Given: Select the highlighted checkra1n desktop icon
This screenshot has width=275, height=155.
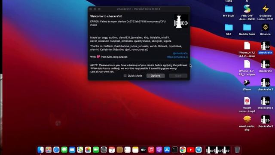Looking at the screenshot, I should [266, 47].
